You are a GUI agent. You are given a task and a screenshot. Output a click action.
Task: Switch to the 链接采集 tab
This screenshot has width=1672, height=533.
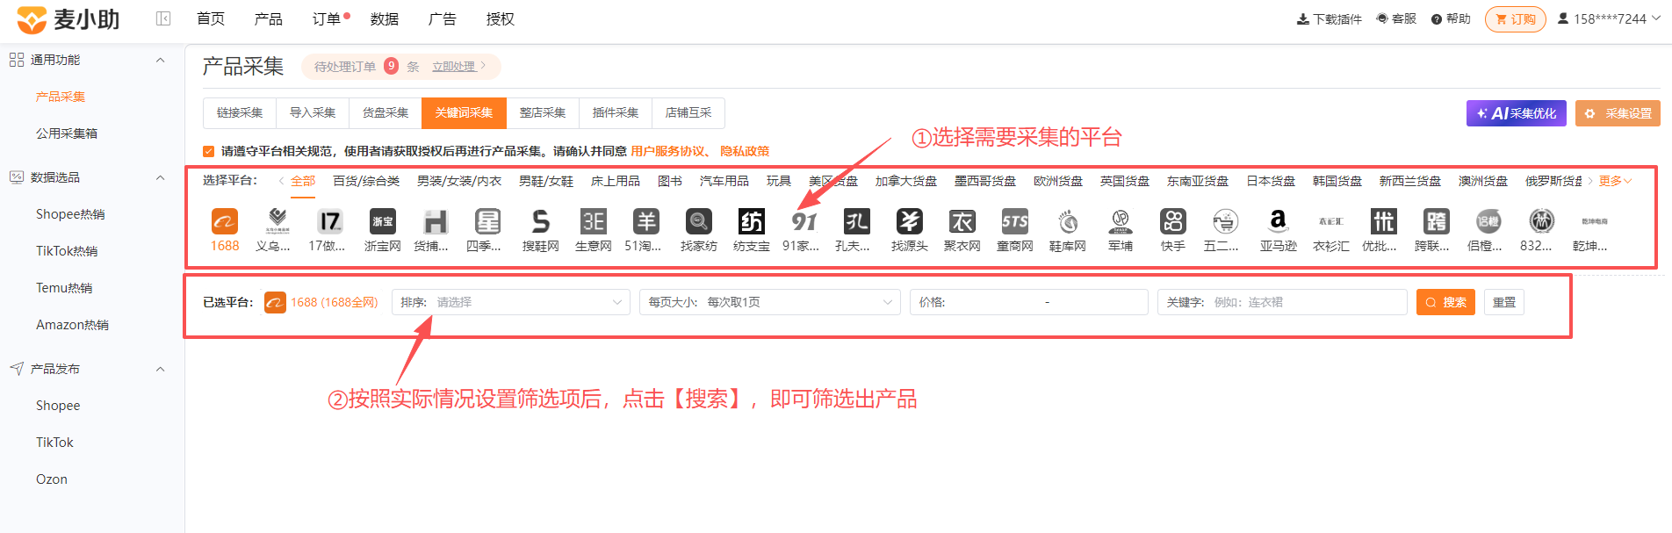coord(240,112)
